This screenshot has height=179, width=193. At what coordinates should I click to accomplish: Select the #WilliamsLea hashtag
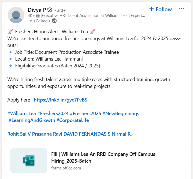click(x=22, y=113)
